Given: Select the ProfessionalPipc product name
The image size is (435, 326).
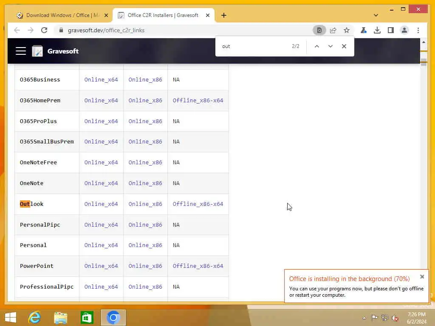Looking at the screenshot, I should click(47, 287).
